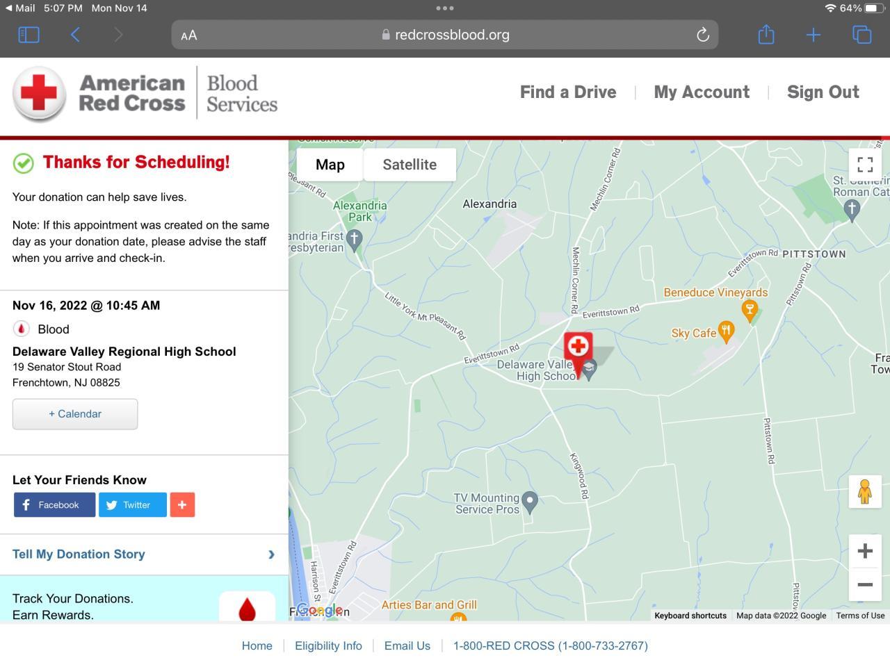The height and width of the screenshot is (667, 890).
Task: Reload the redcrossblood.org page
Action: pyautogui.click(x=703, y=35)
